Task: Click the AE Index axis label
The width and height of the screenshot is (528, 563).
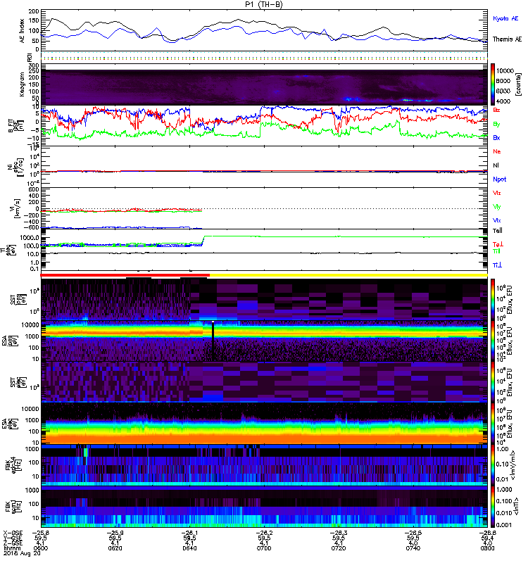Action: [23, 31]
